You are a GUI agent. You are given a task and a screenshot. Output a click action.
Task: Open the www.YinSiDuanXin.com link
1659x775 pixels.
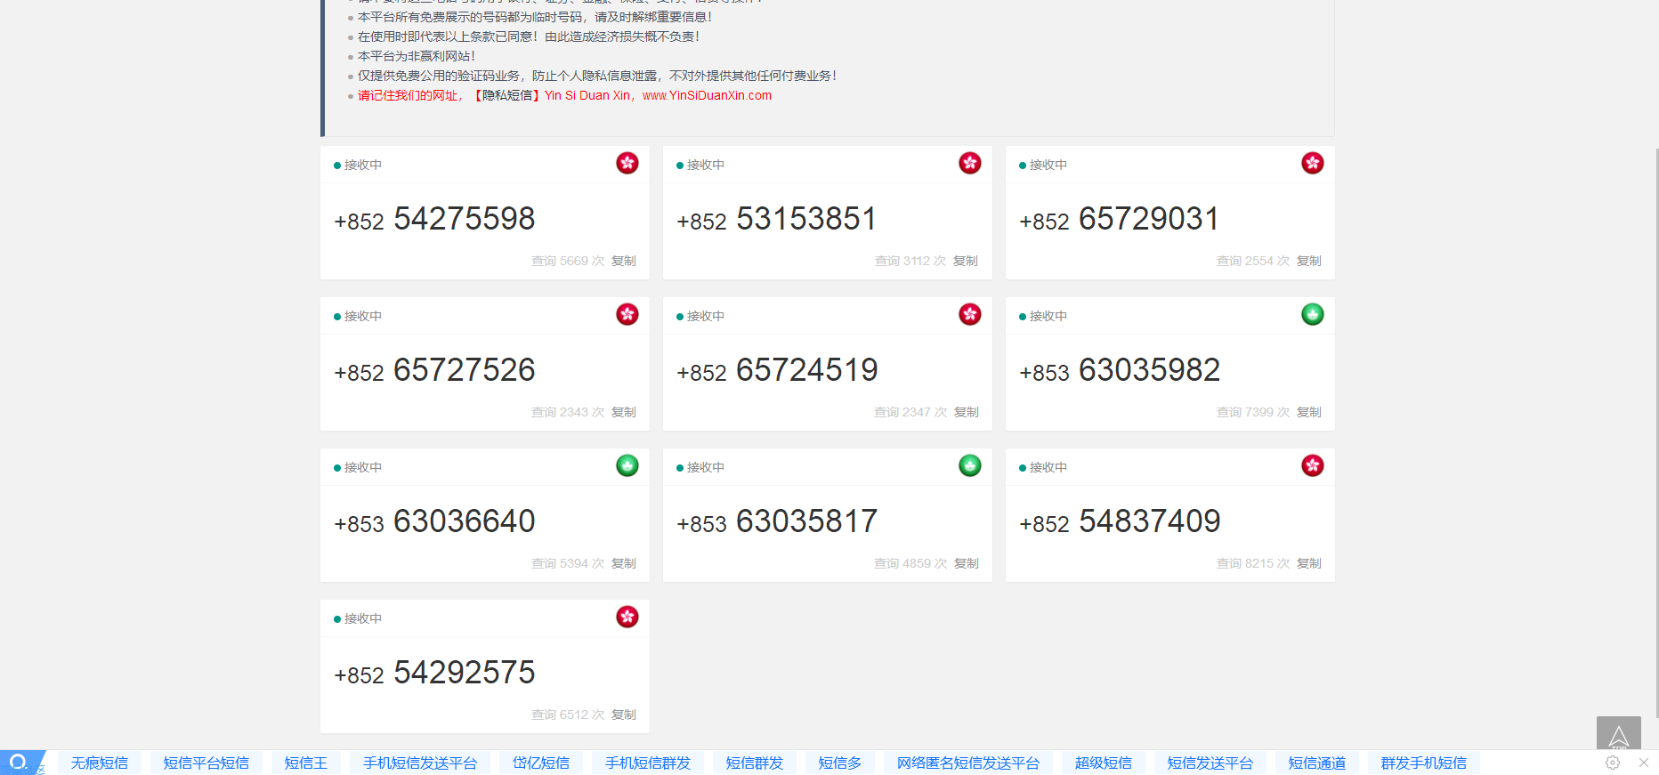click(707, 95)
